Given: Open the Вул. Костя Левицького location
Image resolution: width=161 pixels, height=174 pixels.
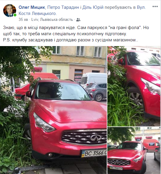Looking at the screenshot, I should 82,11.
